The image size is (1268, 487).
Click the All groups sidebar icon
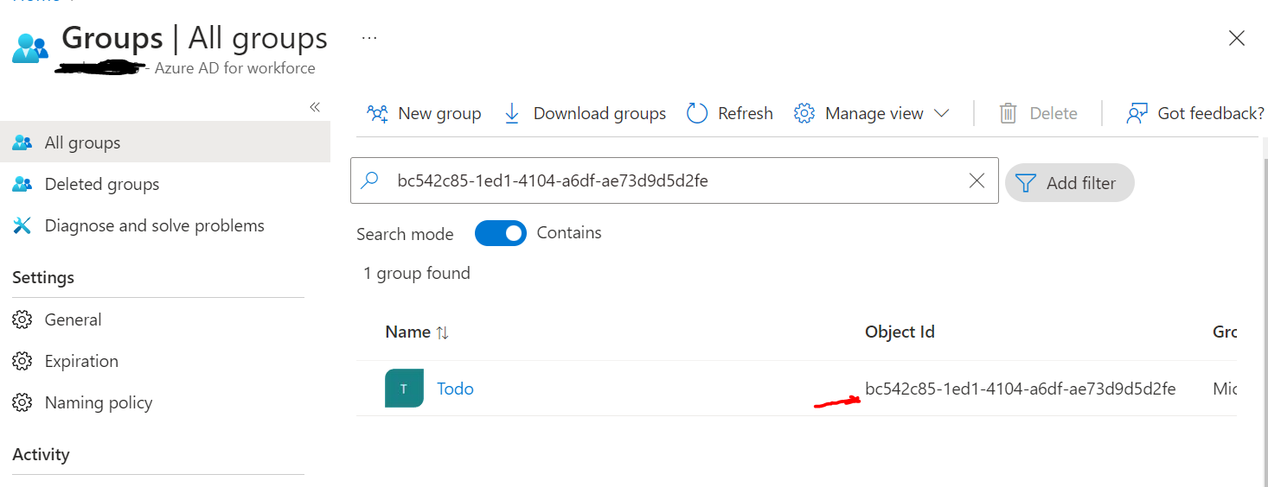pyautogui.click(x=22, y=143)
